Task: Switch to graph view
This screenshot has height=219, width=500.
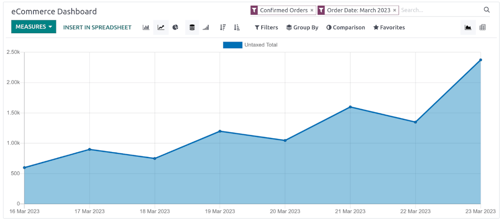Action: coord(468,27)
